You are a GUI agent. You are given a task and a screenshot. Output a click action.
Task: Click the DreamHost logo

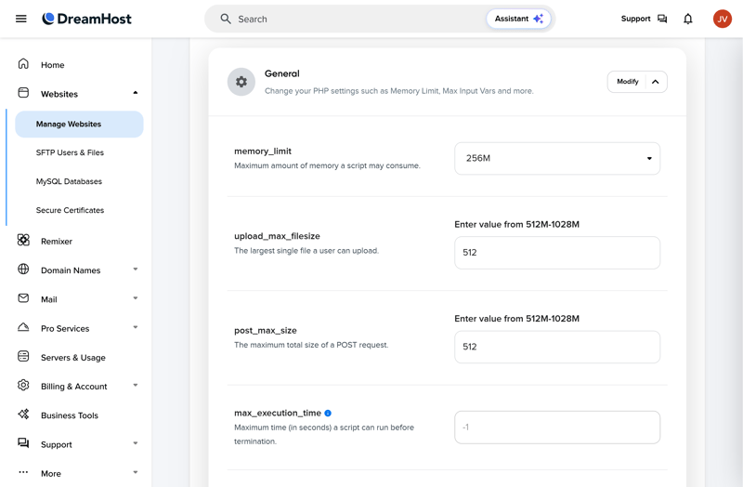click(x=86, y=19)
